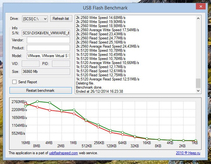Click the empty Vendor field
This screenshot has width=211, height=164.
point(48,40)
